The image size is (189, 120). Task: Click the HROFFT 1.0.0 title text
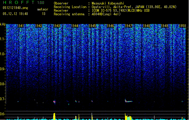(x=23, y=2)
